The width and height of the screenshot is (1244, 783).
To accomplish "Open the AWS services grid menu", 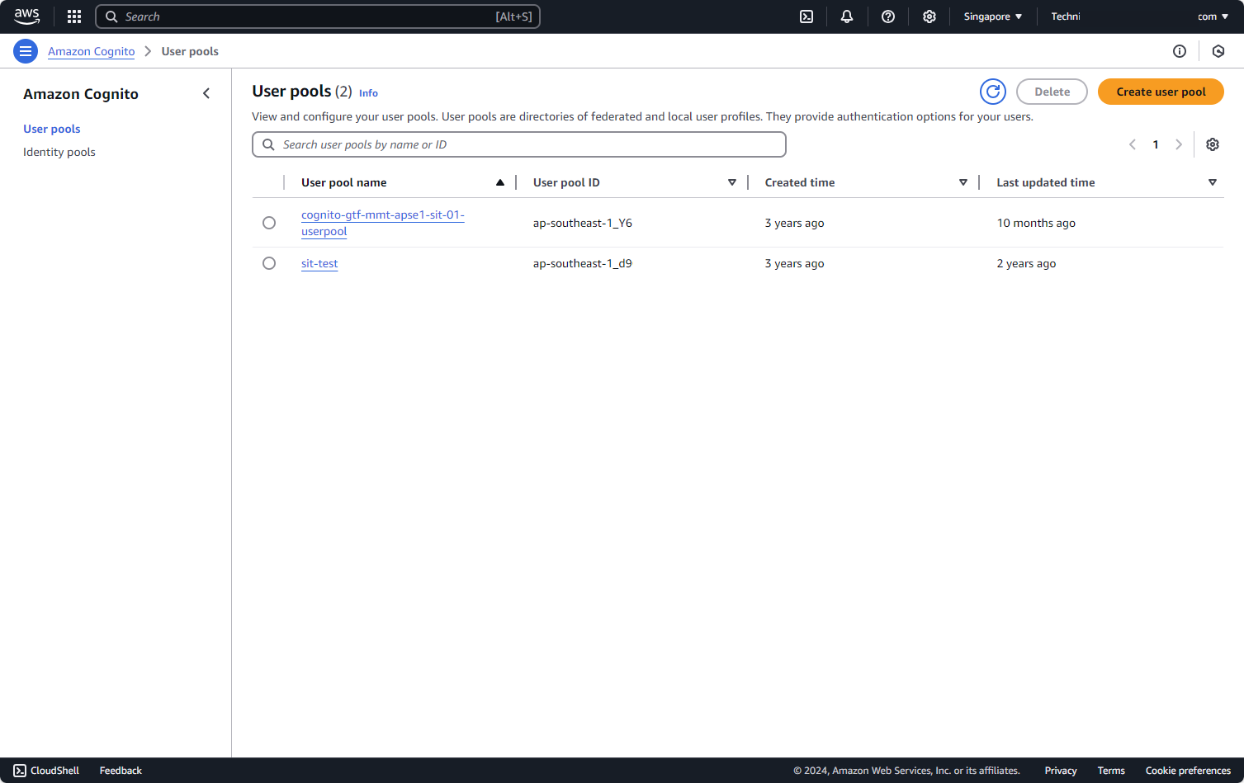I will [x=74, y=17].
